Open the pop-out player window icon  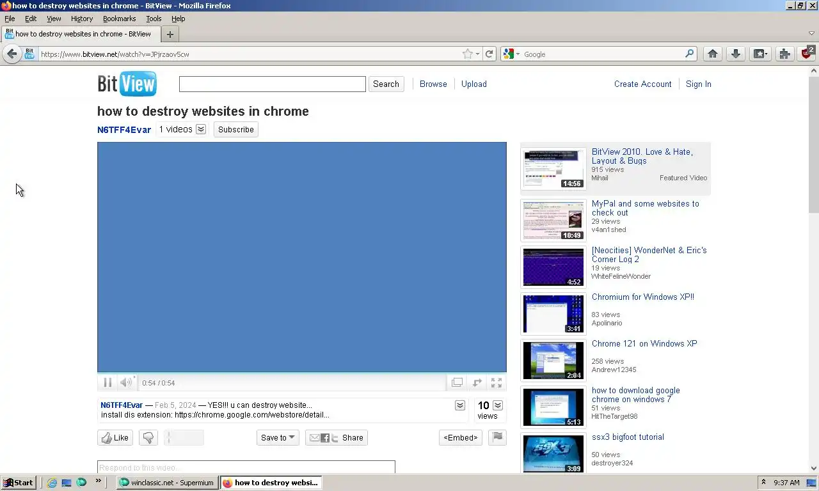[457, 383]
